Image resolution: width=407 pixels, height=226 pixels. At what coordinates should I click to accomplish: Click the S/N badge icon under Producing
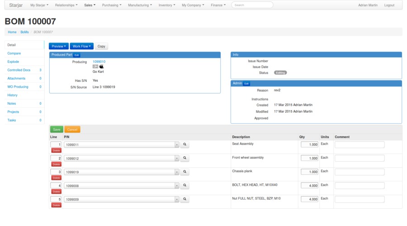coord(95,66)
